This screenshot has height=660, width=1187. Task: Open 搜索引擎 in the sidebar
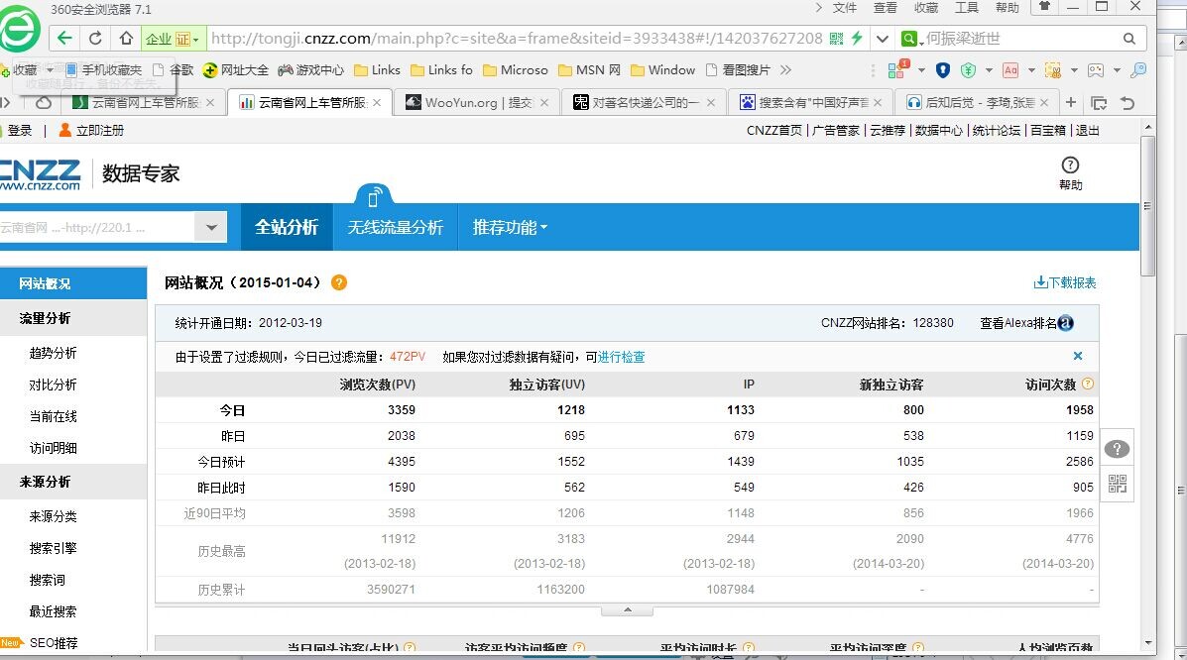coord(53,548)
